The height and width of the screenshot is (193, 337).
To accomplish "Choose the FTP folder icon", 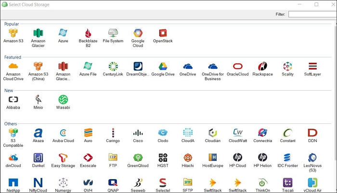I will 113,160.
